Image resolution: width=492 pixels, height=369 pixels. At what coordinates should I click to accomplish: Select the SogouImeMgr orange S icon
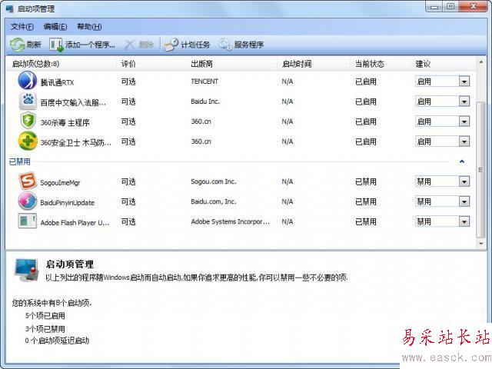point(28,181)
